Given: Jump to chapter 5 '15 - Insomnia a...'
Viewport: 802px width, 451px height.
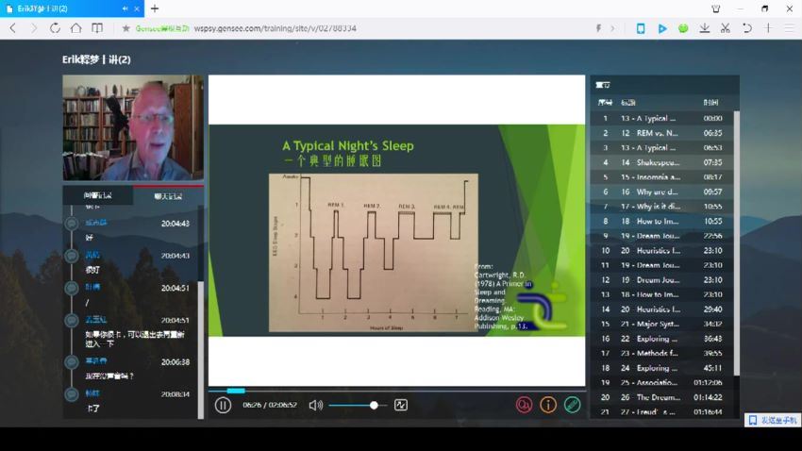Looking at the screenshot, I should click(661, 177).
